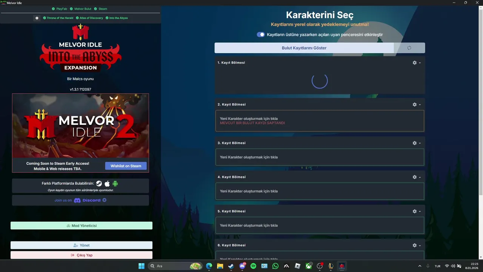Click the microphone tray icon
483x272 pixels.
428,266
